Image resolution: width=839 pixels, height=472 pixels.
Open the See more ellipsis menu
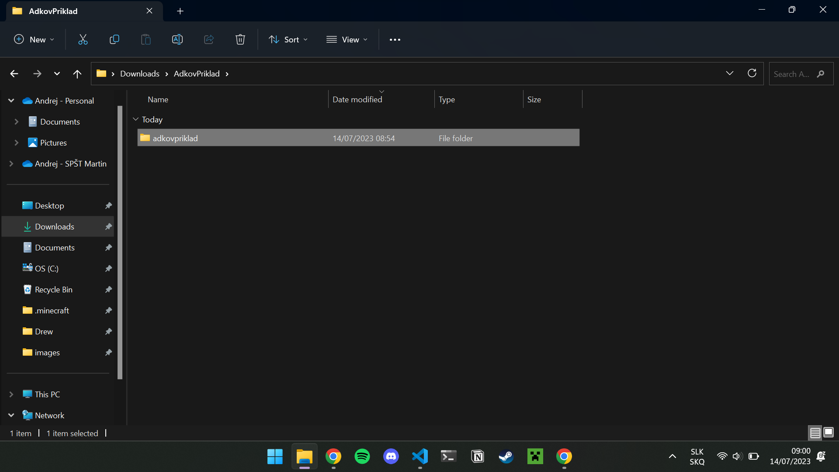(x=395, y=39)
